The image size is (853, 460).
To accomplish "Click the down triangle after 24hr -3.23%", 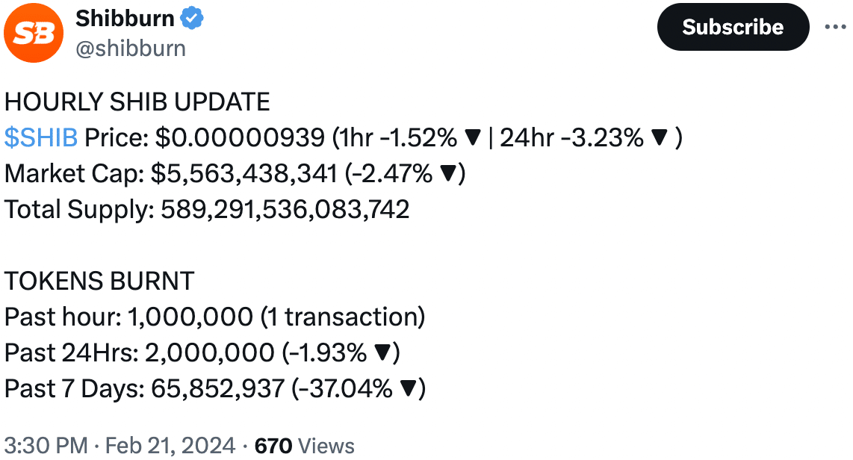I will (659, 138).
